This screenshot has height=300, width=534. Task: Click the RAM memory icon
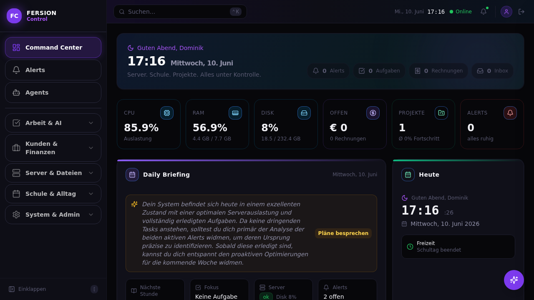tap(235, 113)
